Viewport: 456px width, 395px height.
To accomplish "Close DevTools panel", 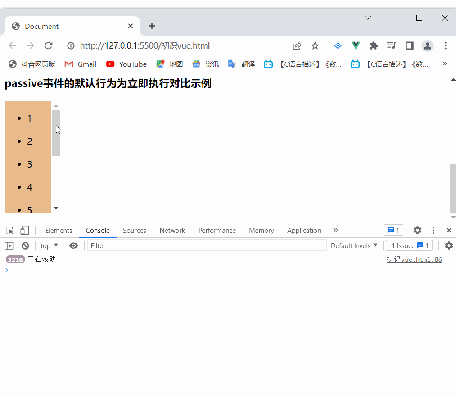I will pyautogui.click(x=449, y=230).
